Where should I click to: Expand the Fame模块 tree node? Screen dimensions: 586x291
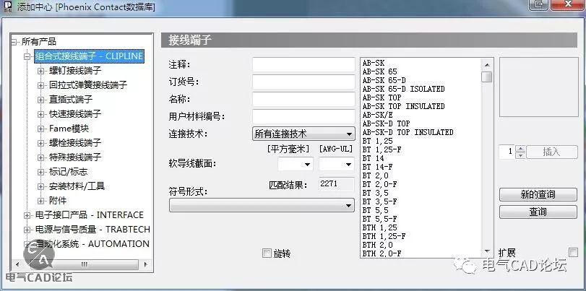click(40, 129)
